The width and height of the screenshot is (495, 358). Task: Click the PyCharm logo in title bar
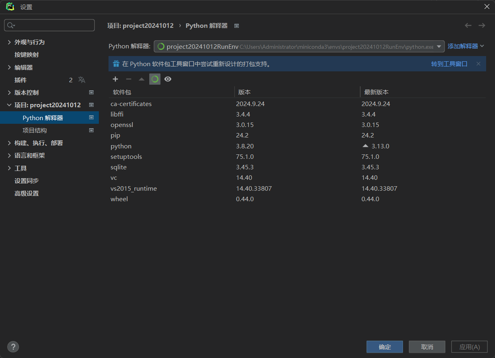point(11,7)
